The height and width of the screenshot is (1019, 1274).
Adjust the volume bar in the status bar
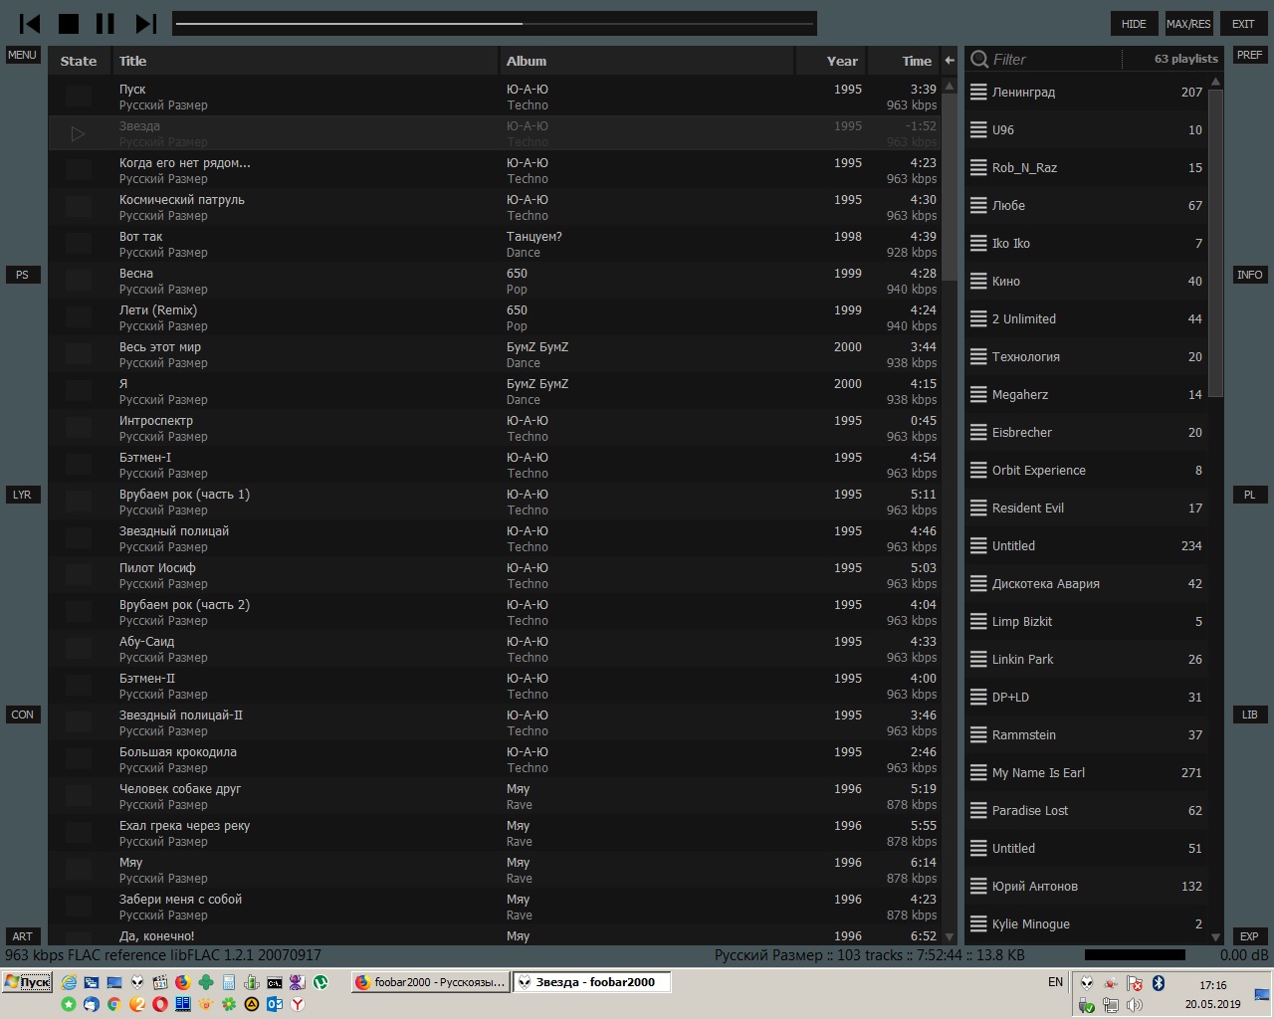tap(1135, 954)
